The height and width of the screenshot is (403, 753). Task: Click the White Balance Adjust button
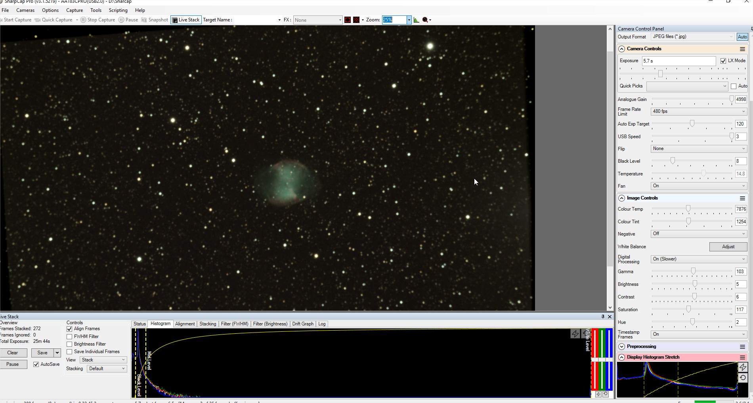point(728,247)
